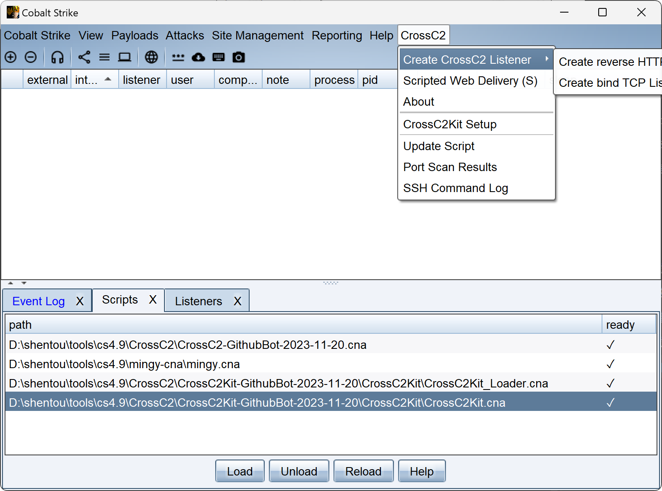
Task: Click the Load button
Action: [x=240, y=471]
